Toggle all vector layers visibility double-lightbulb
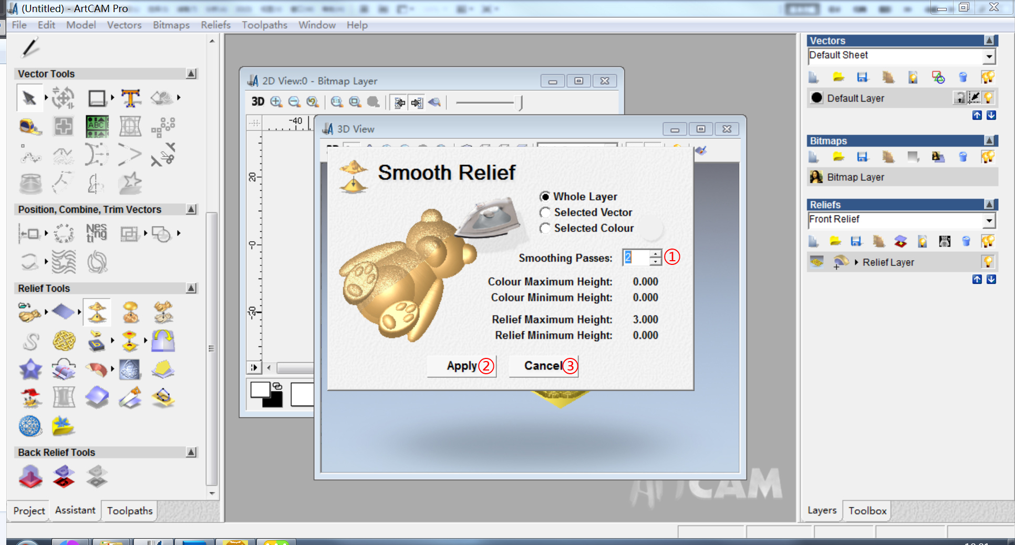1015x545 pixels. pos(988,77)
